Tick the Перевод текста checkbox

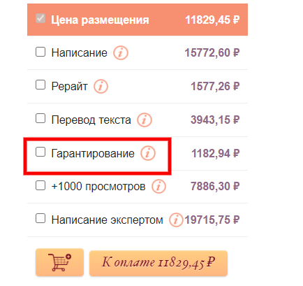[x=40, y=118]
